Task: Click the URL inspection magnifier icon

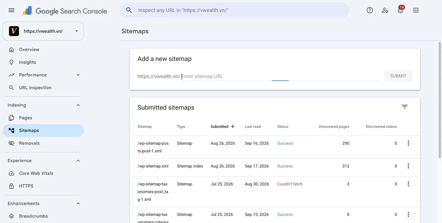Action: 11,88
